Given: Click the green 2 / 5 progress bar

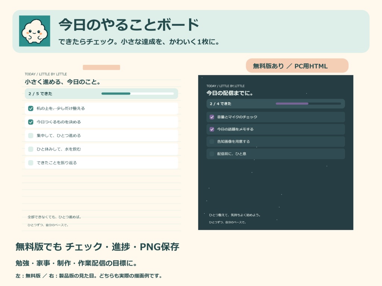Looking at the screenshot, I should coord(138,93).
